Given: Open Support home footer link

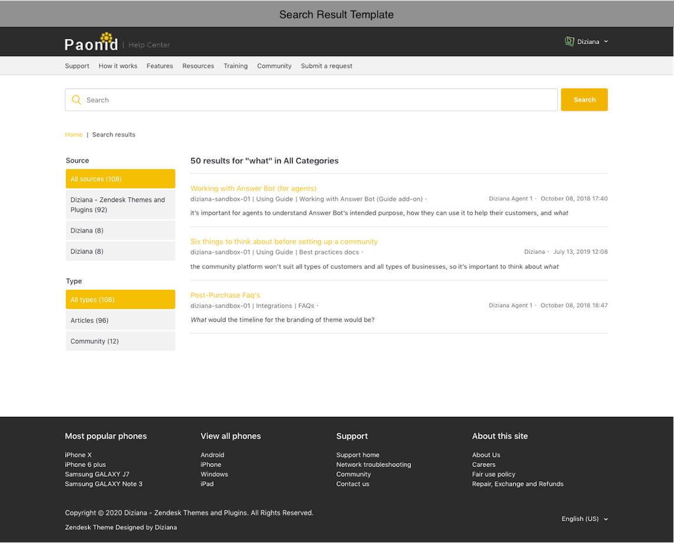Looking at the screenshot, I should pyautogui.click(x=358, y=455).
